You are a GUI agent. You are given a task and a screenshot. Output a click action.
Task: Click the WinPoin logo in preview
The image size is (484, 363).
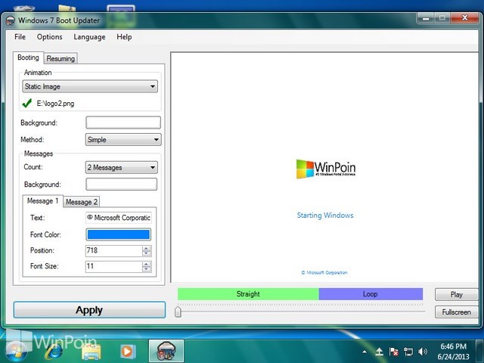tap(326, 169)
